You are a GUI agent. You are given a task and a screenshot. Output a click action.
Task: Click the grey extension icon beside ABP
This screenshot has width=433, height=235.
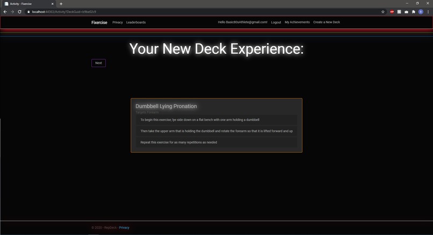[x=399, y=12]
